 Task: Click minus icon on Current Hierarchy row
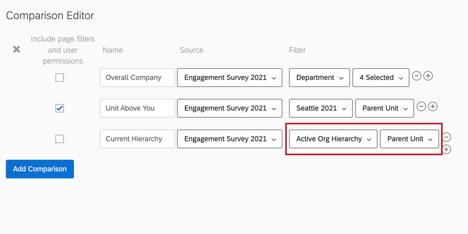point(447,137)
